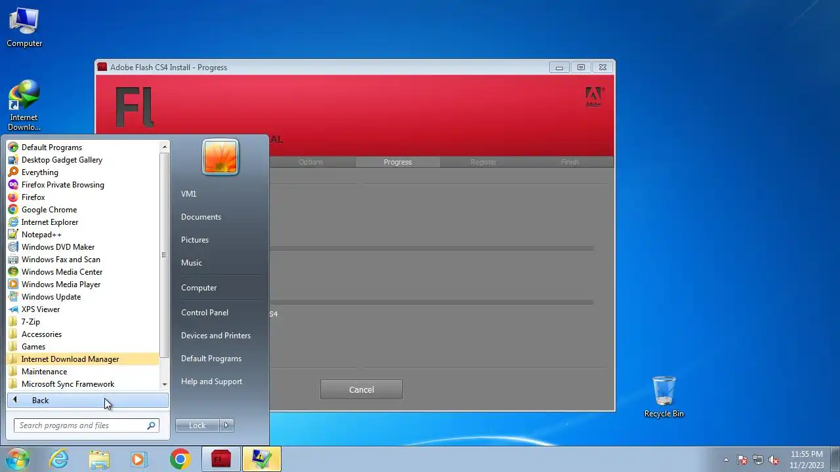Image resolution: width=840 pixels, height=472 pixels.
Task: Open Music from Start menu
Action: pos(192,263)
